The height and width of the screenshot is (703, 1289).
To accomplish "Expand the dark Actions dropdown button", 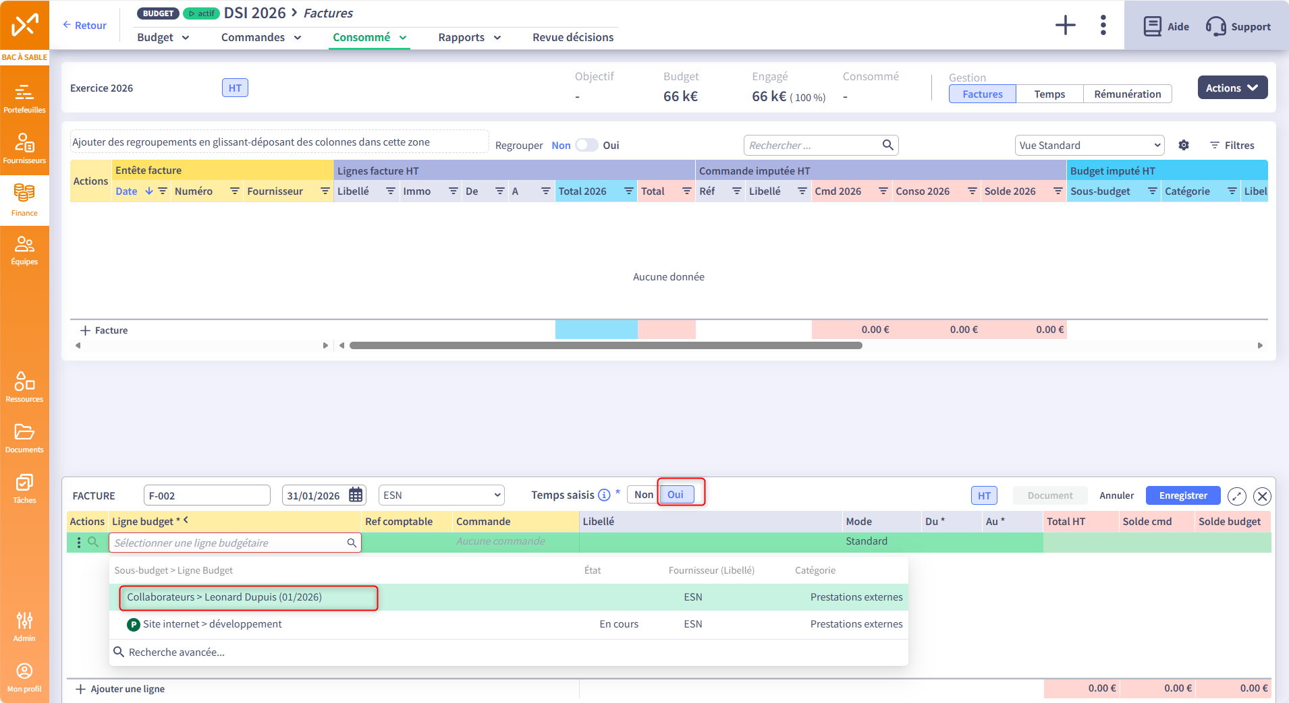I will coord(1232,88).
